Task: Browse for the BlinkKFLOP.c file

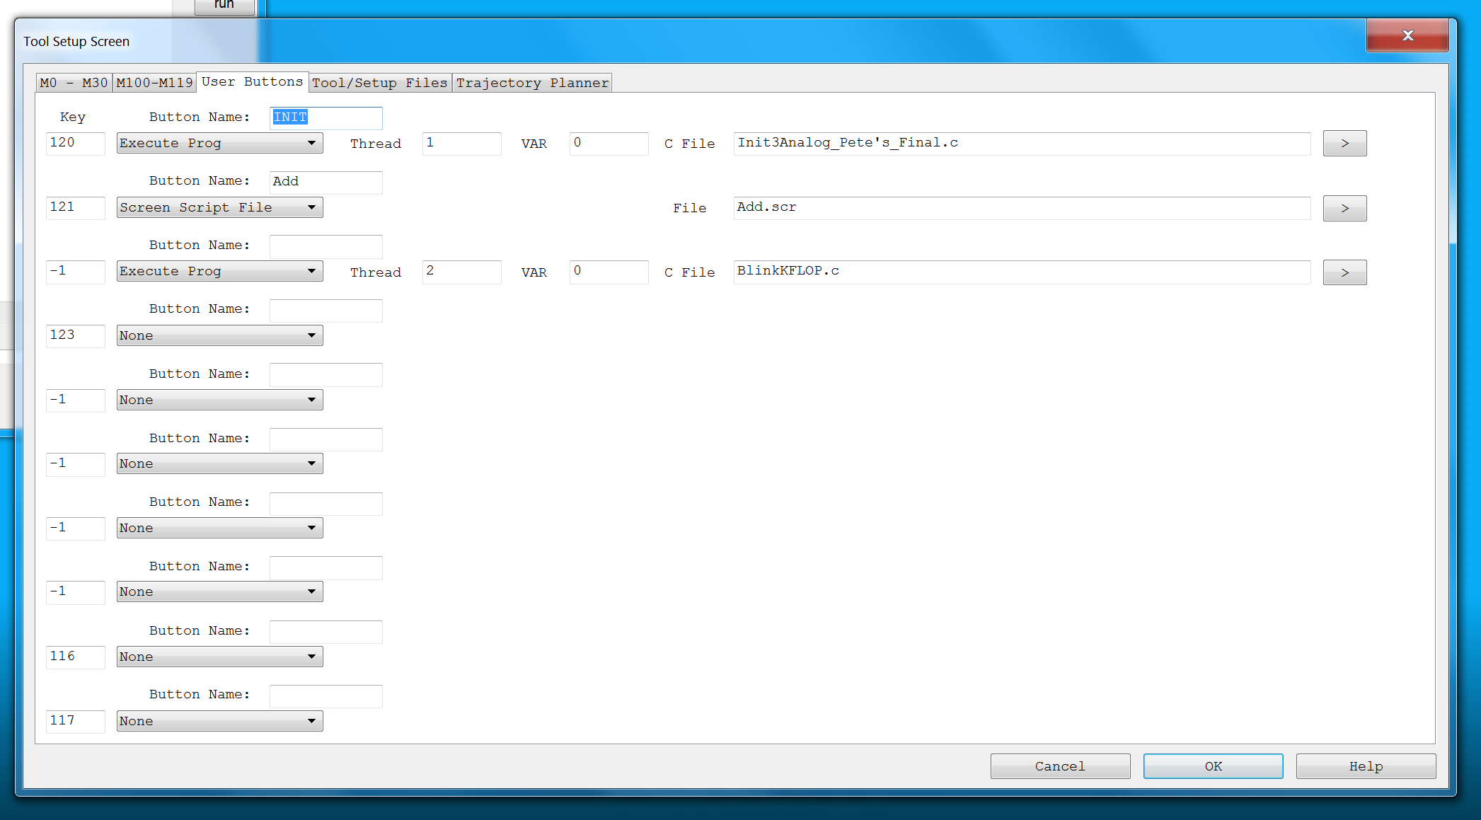Action: point(1344,272)
